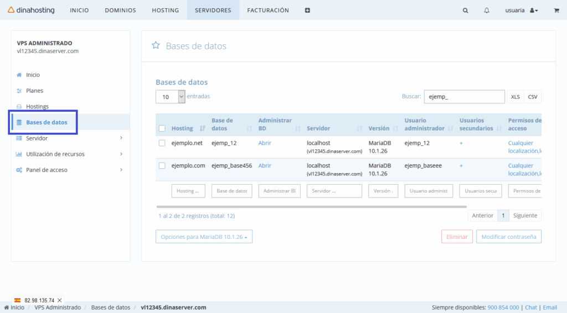
Task: Export the table as CSV
Action: [x=533, y=97]
